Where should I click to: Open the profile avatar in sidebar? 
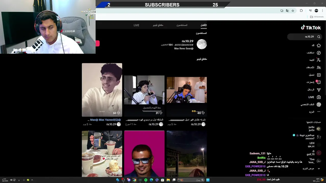pyautogui.click(x=319, y=104)
